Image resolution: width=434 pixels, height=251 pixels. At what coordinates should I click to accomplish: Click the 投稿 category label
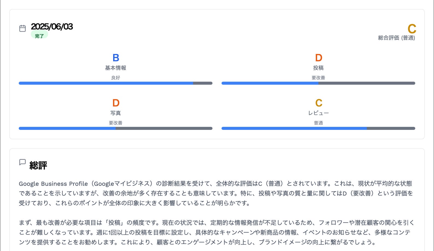[x=318, y=68]
